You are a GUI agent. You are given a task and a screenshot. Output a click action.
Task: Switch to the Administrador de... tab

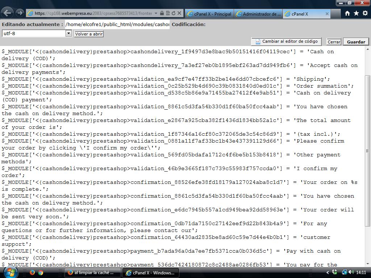coord(258,14)
